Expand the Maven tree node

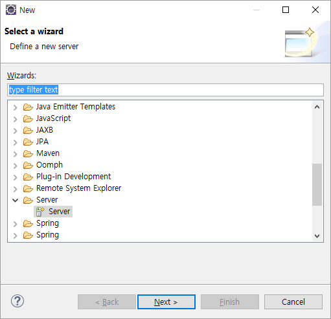[x=16, y=154]
